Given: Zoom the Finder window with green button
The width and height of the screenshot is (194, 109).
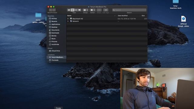Looking at the screenshot, I should pyautogui.click(x=54, y=7).
